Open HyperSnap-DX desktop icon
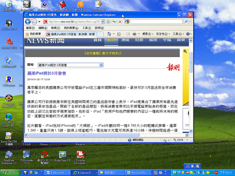 pos(63,156)
